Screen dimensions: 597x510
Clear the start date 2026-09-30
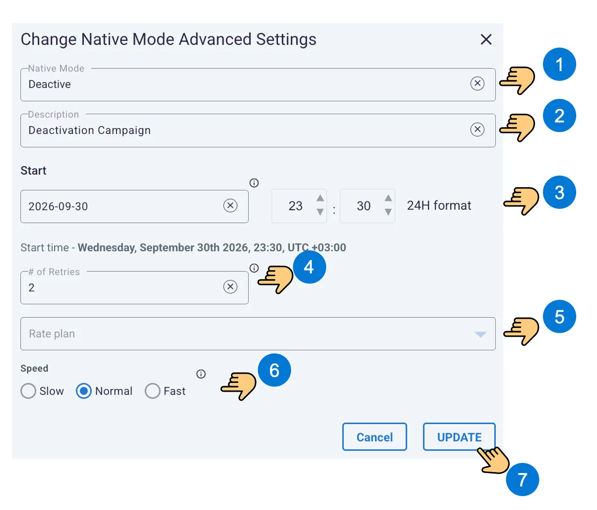pos(230,206)
